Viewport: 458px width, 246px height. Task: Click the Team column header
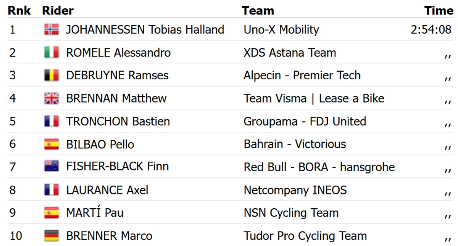[x=258, y=10]
